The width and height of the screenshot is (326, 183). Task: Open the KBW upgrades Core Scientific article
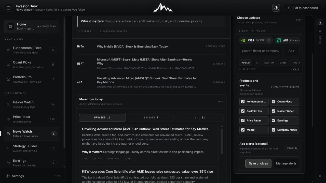pos(147,172)
